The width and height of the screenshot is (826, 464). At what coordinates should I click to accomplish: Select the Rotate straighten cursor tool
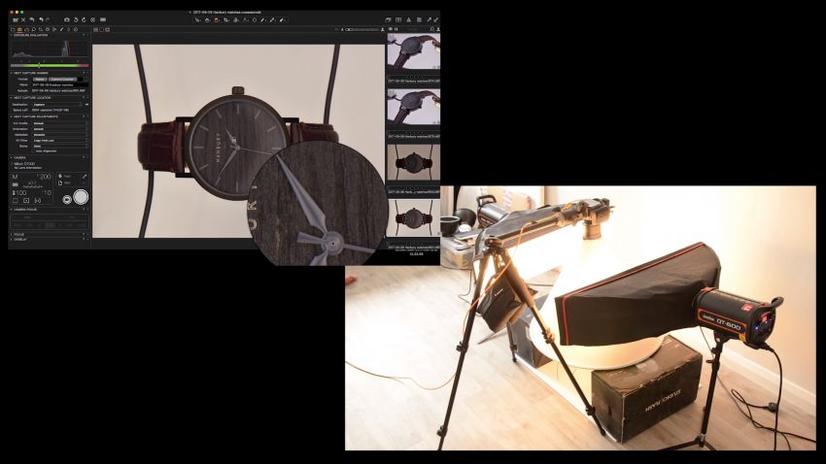tap(236, 20)
